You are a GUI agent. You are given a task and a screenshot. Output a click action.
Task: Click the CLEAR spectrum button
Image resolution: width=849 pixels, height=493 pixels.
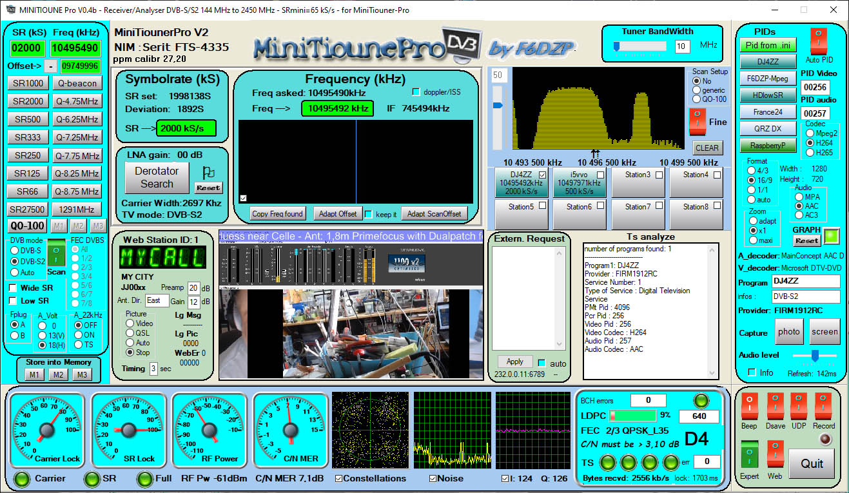pos(707,148)
